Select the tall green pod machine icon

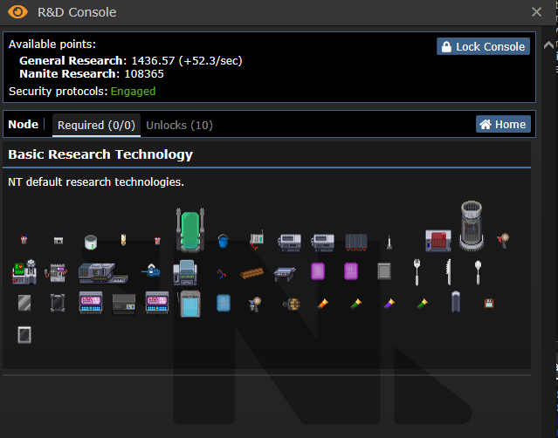189,230
